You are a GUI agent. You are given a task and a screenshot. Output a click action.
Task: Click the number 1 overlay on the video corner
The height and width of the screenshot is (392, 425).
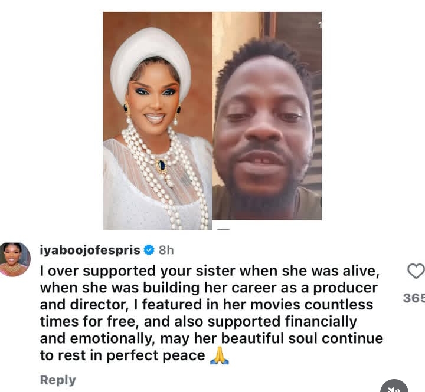pyautogui.click(x=320, y=25)
